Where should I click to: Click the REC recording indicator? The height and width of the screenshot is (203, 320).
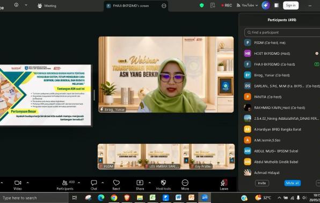click(227, 5)
